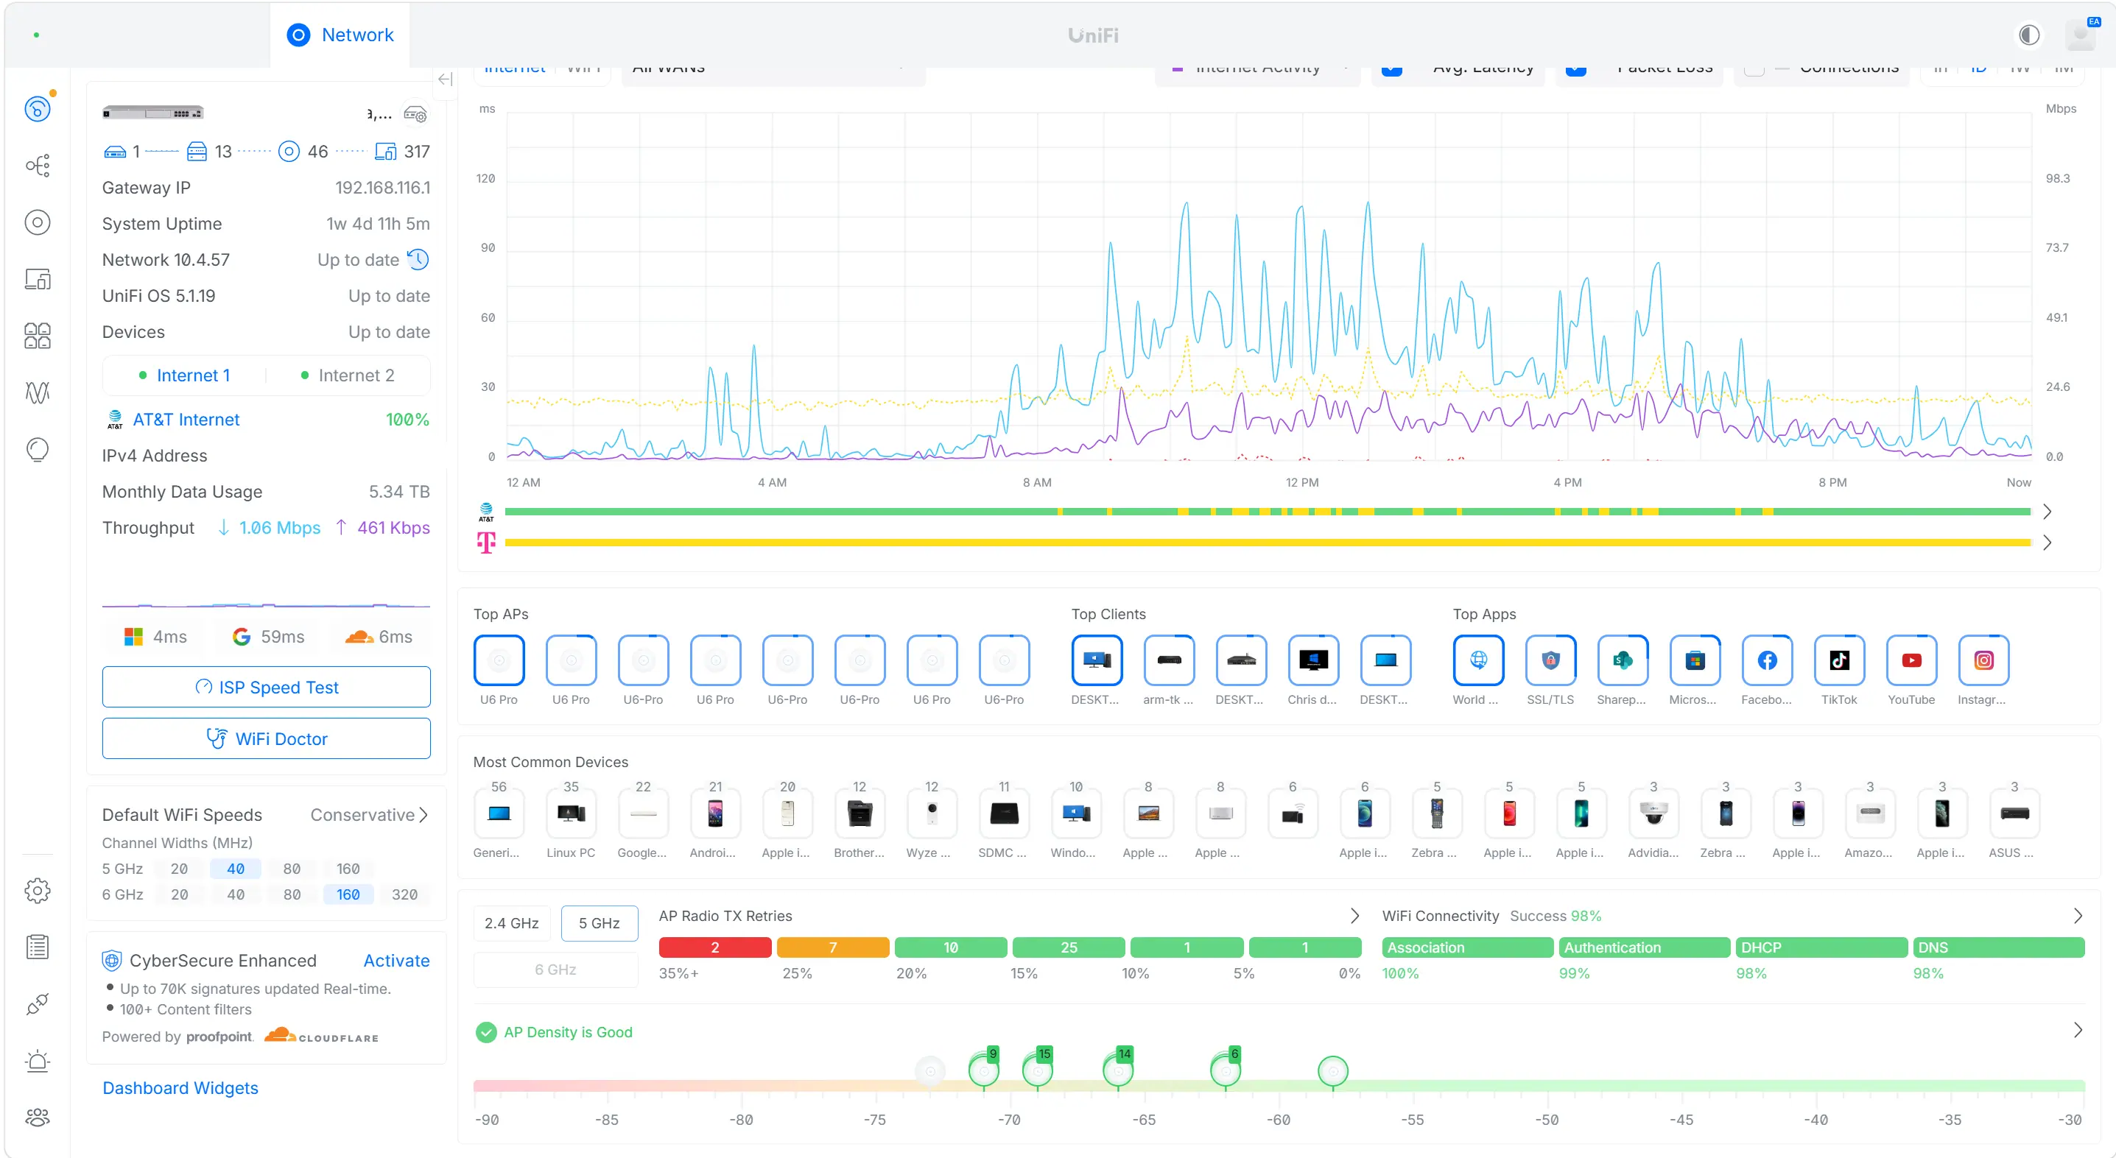
Task: Click the red 35%+ TX retries segment
Action: 714,947
